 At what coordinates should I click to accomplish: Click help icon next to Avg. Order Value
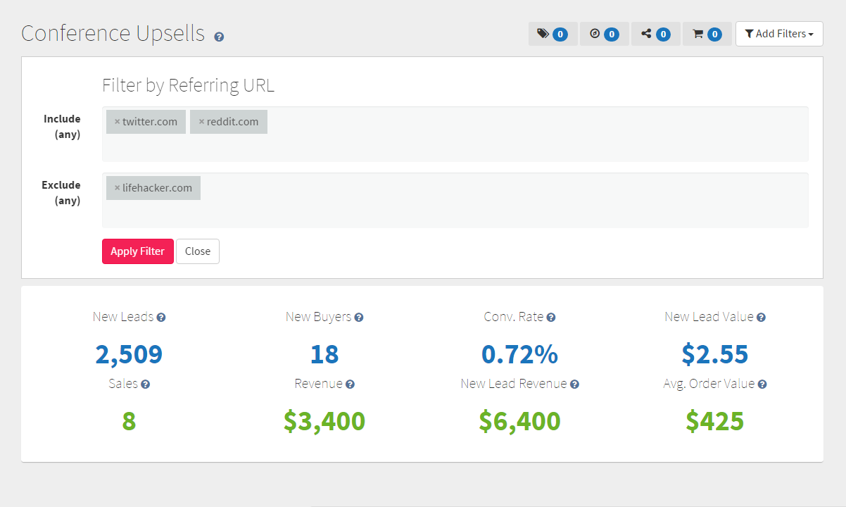pos(762,384)
